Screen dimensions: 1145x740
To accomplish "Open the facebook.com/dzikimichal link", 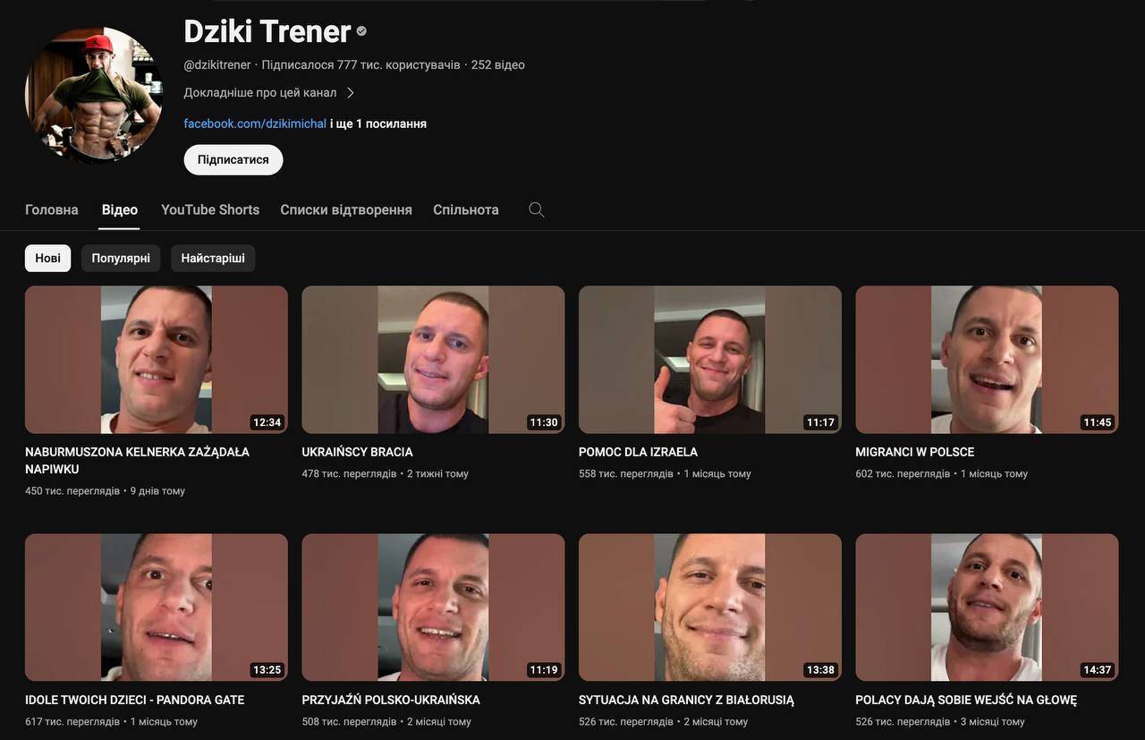I will [255, 123].
